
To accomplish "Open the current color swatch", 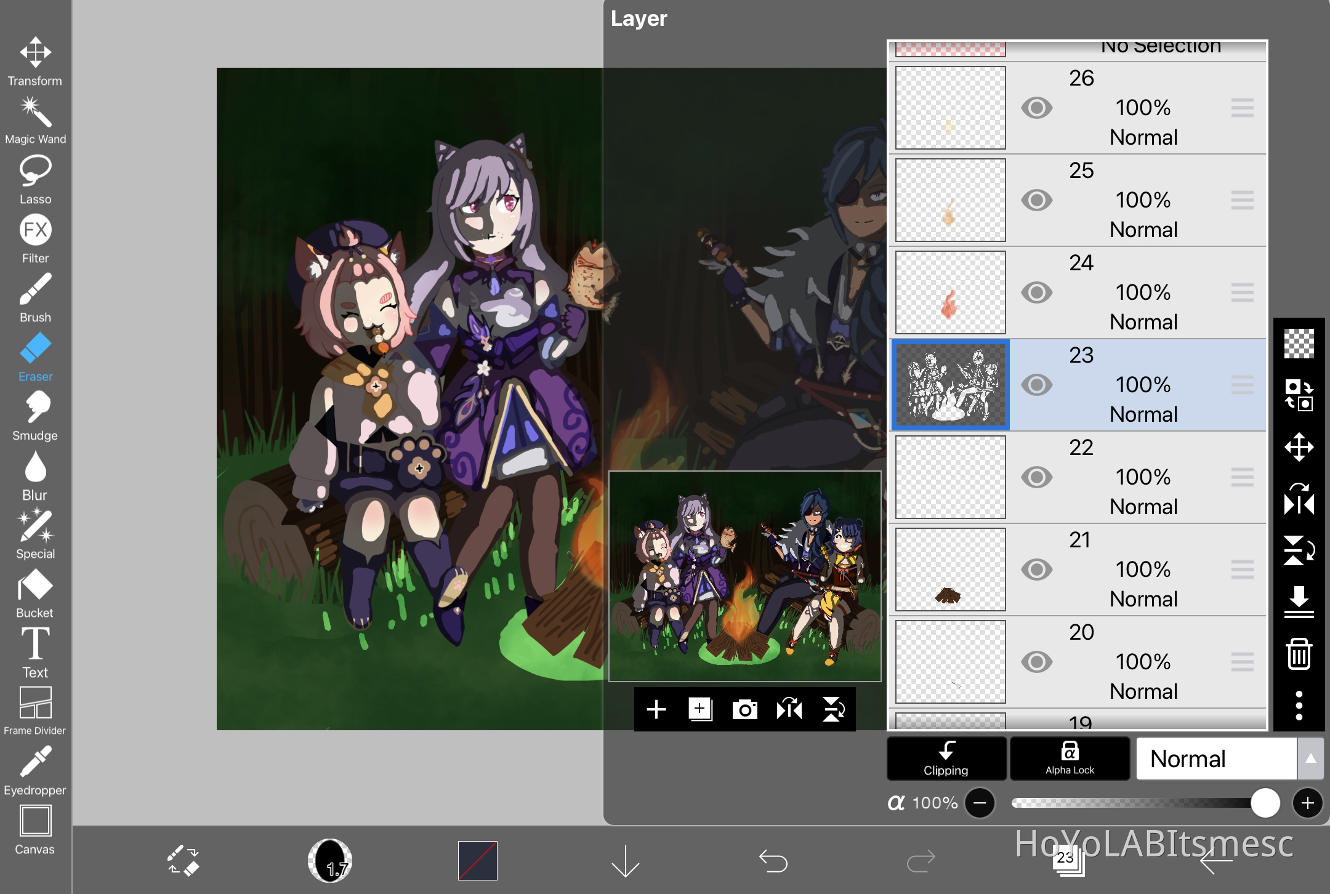I will [x=477, y=860].
